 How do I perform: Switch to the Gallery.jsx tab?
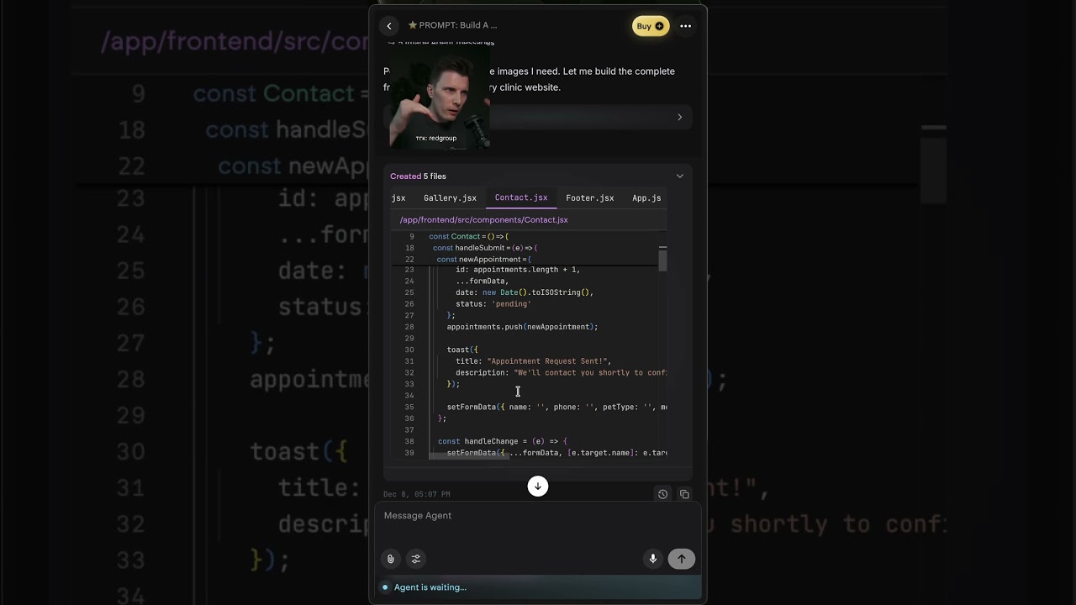pyautogui.click(x=450, y=198)
